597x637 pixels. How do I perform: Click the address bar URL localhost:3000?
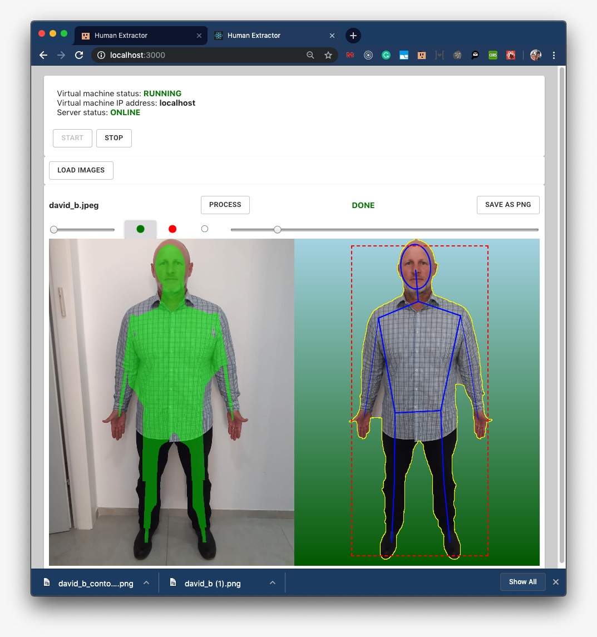pyautogui.click(x=137, y=55)
